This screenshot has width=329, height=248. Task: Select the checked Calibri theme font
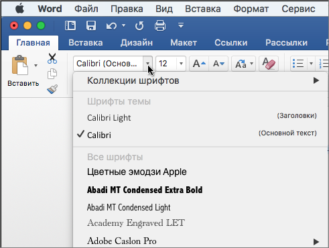[x=200, y=135]
